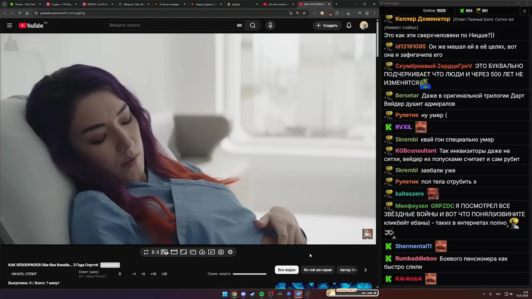Add +1 minute to the split
532x299 pixels.
(x=134, y=274)
